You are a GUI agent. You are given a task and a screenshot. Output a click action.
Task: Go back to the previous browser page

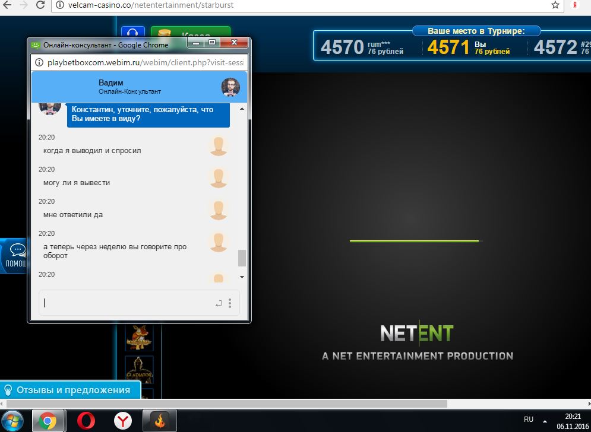[x=7, y=5]
